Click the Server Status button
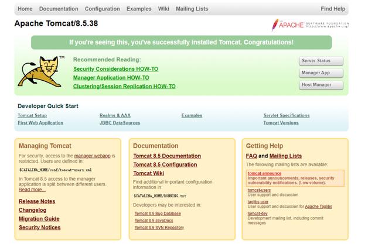Image resolution: width=375 pixels, height=244 pixels. tap(321, 61)
